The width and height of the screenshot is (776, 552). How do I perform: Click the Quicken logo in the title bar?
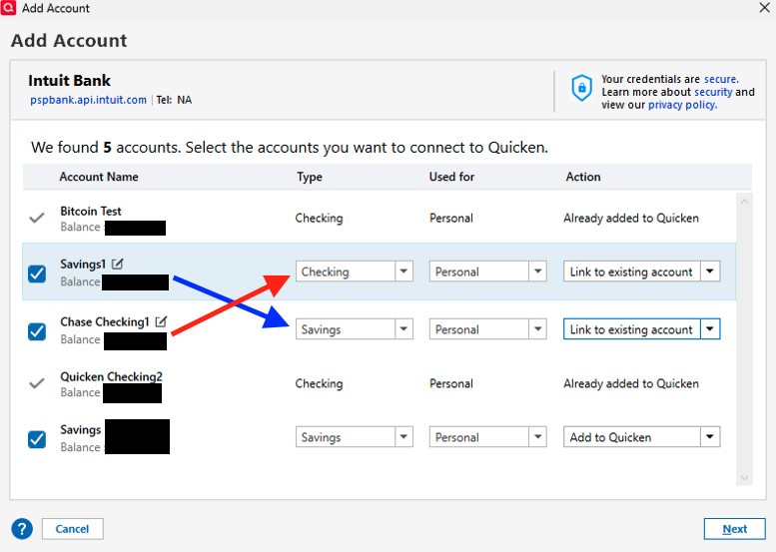point(8,8)
